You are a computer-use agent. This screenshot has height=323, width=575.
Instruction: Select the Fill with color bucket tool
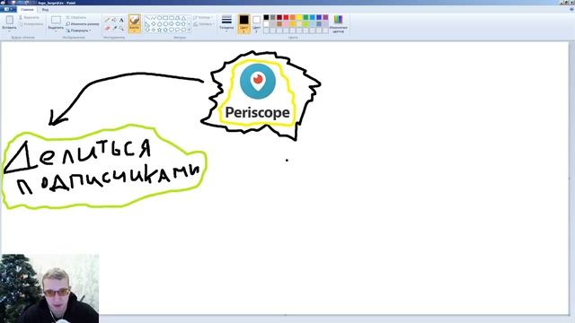(x=114, y=20)
